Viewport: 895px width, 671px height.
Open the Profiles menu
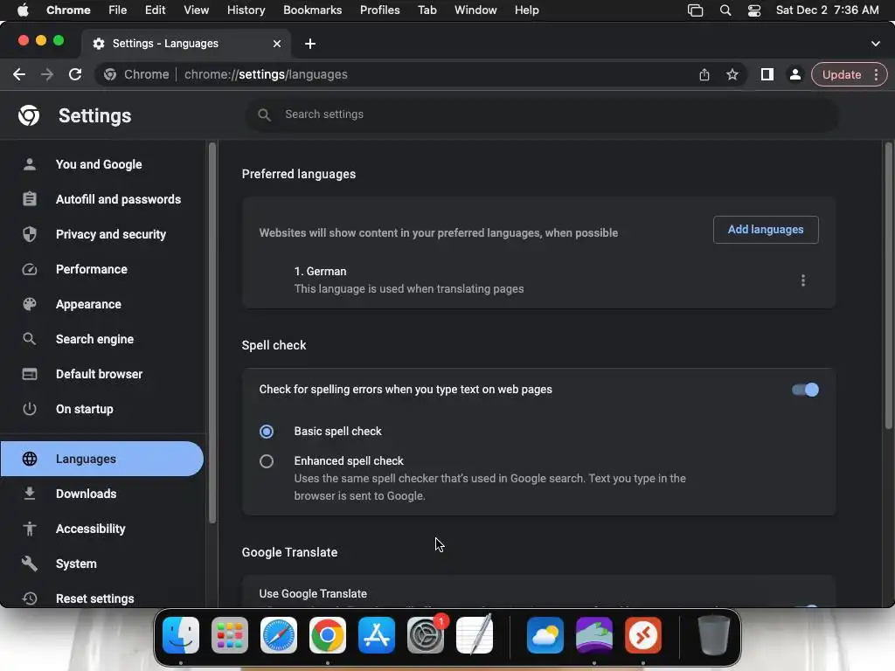[379, 10]
